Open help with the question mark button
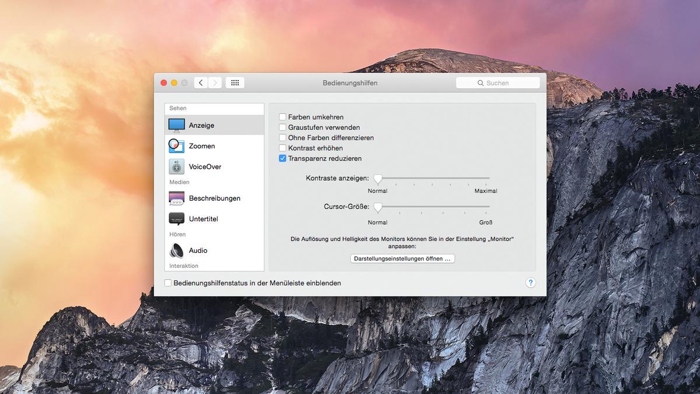The height and width of the screenshot is (394, 700). click(x=530, y=283)
